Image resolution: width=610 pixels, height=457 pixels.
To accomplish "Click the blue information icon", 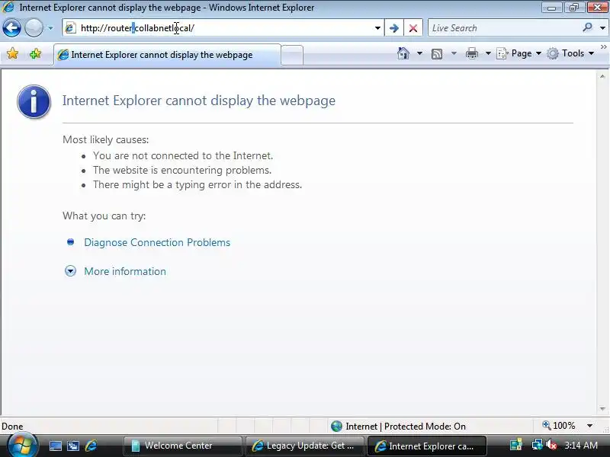I will pyautogui.click(x=34, y=101).
